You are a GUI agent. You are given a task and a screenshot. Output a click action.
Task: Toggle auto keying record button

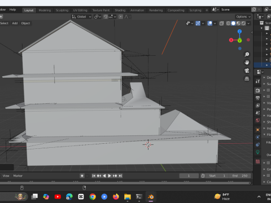[82, 176]
